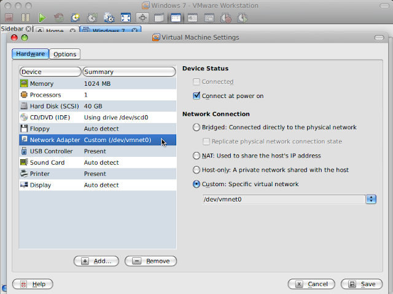This screenshot has height=294, width=393.
Task: Select the Hard Disk (SCSI) device icon
Action: 24,106
